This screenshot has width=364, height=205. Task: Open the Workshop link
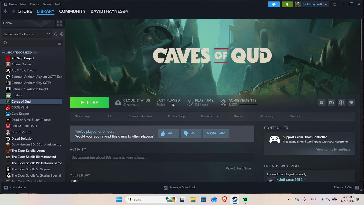(267, 116)
